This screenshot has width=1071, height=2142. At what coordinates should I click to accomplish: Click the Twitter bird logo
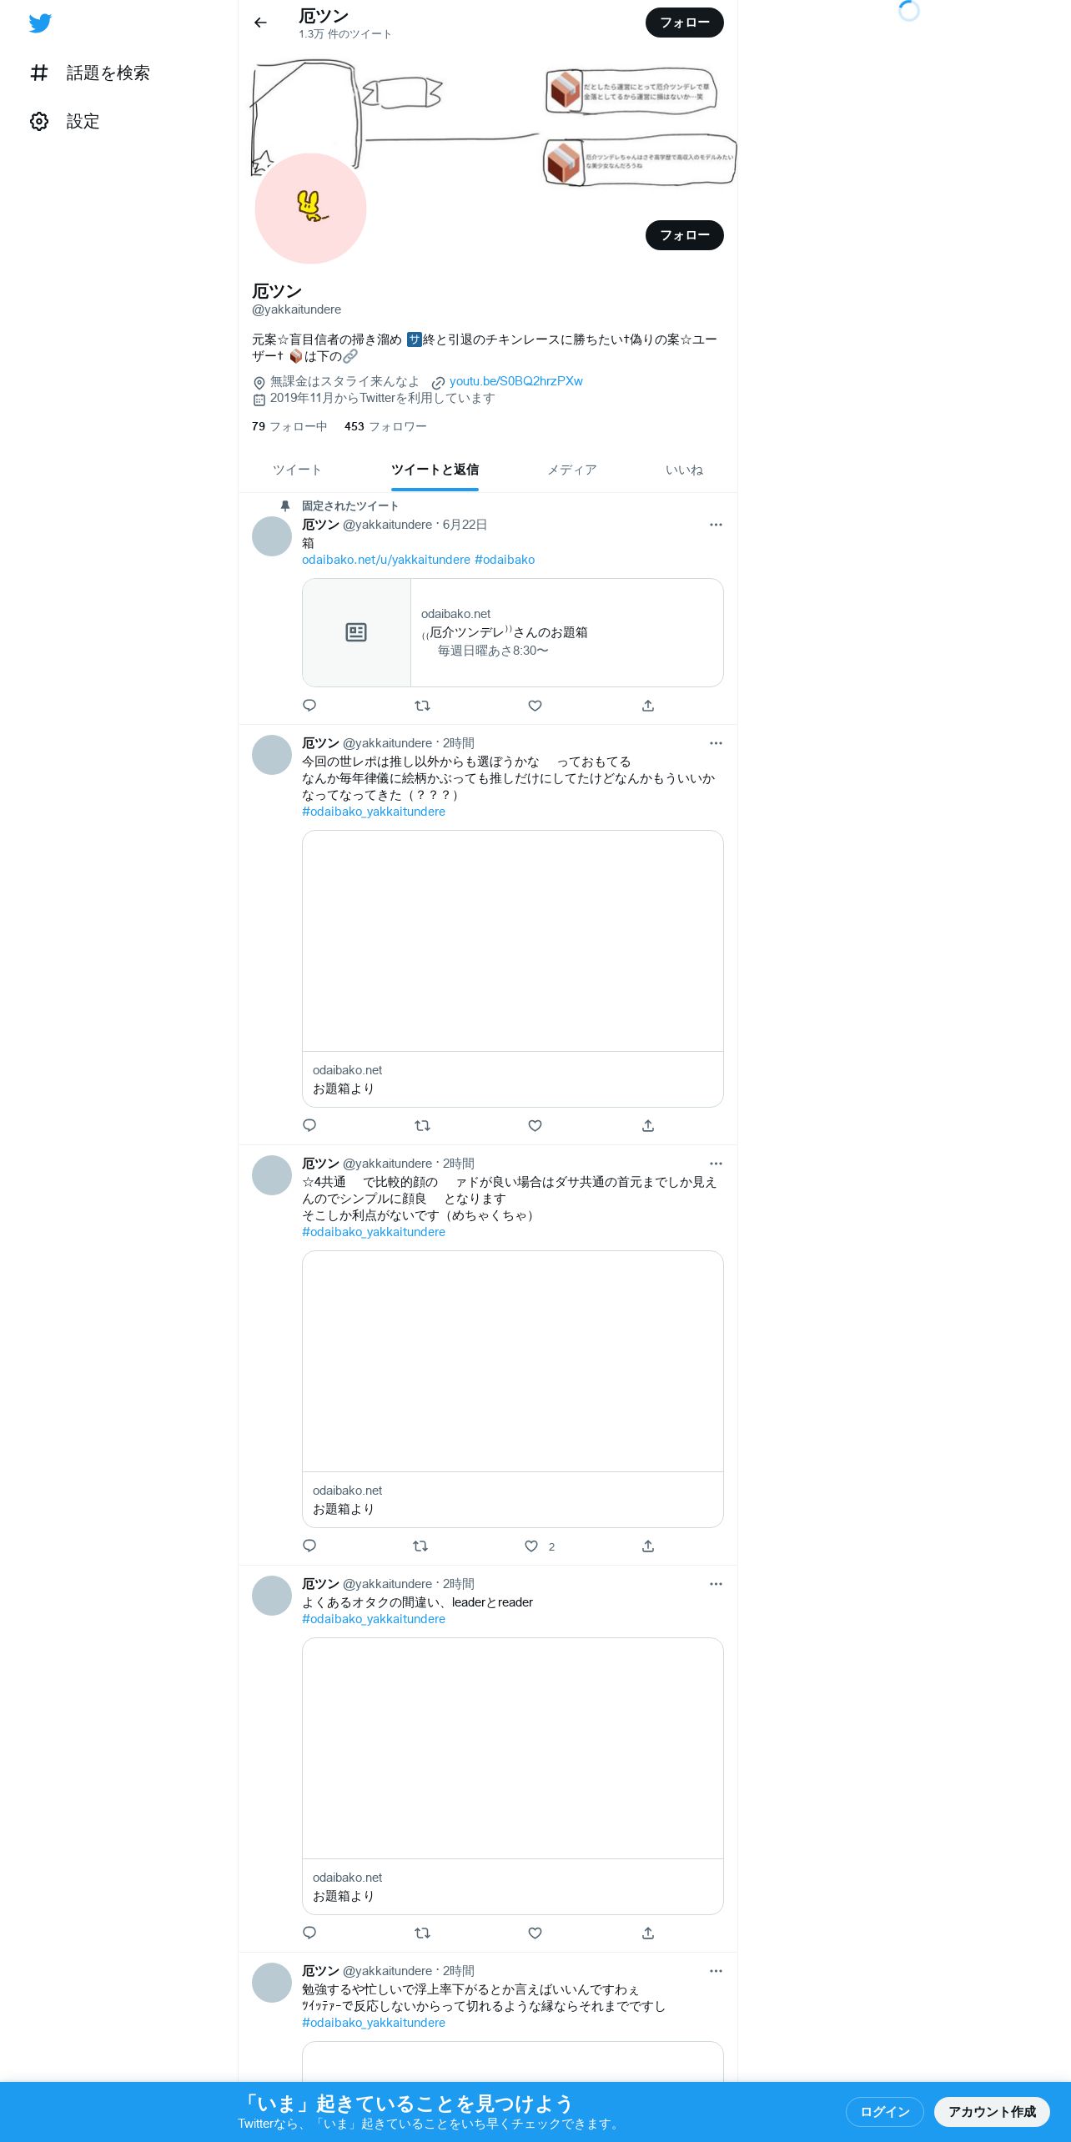pos(40,23)
